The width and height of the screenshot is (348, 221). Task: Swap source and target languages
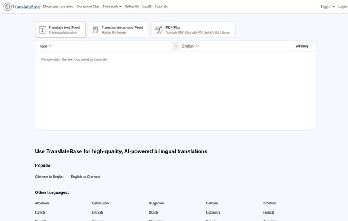pos(175,46)
